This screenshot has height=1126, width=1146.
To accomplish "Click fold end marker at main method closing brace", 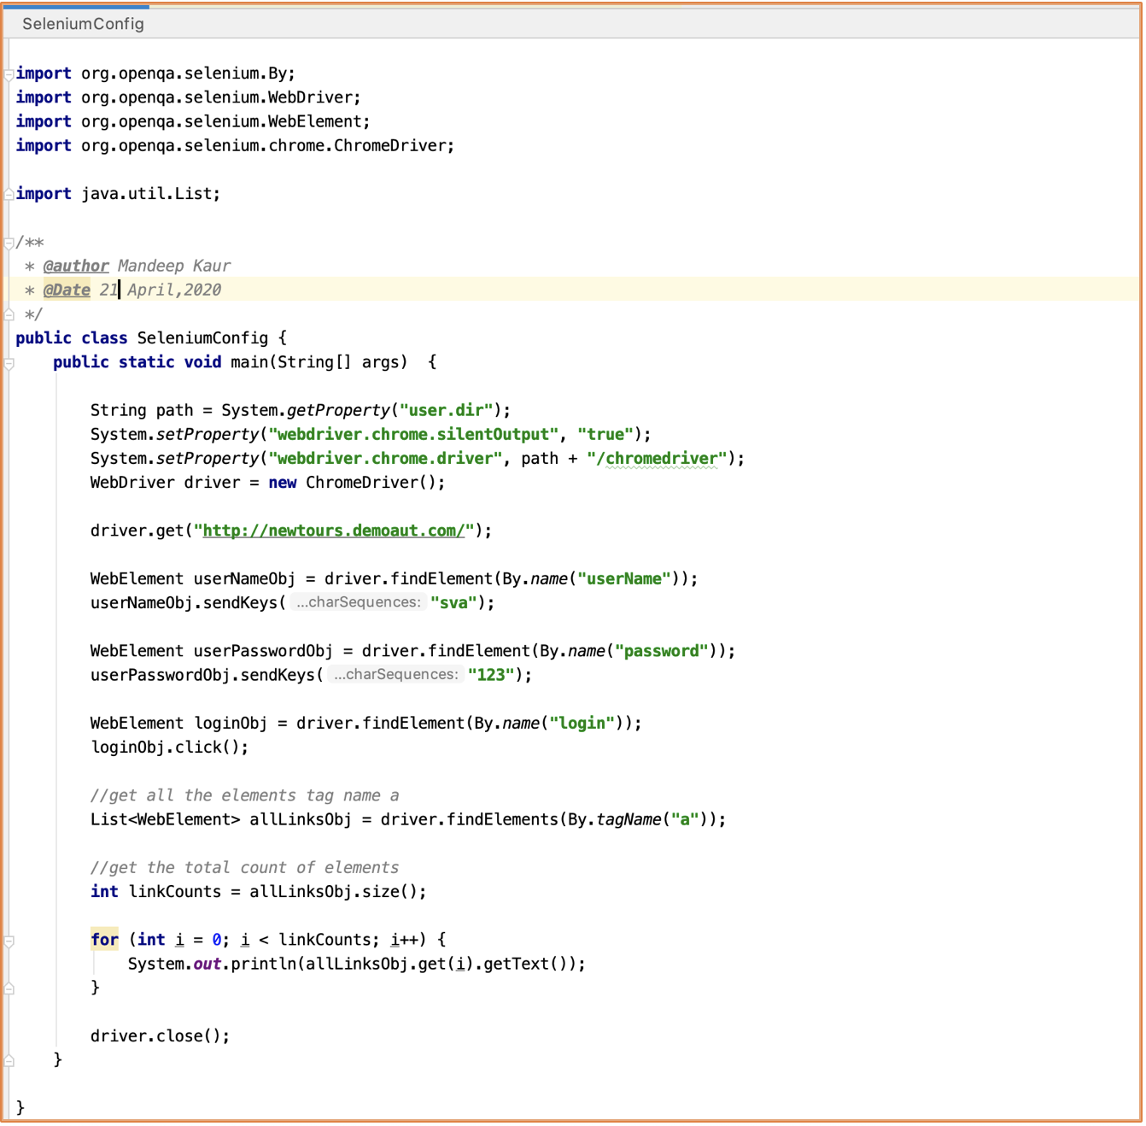I will pyautogui.click(x=9, y=1060).
